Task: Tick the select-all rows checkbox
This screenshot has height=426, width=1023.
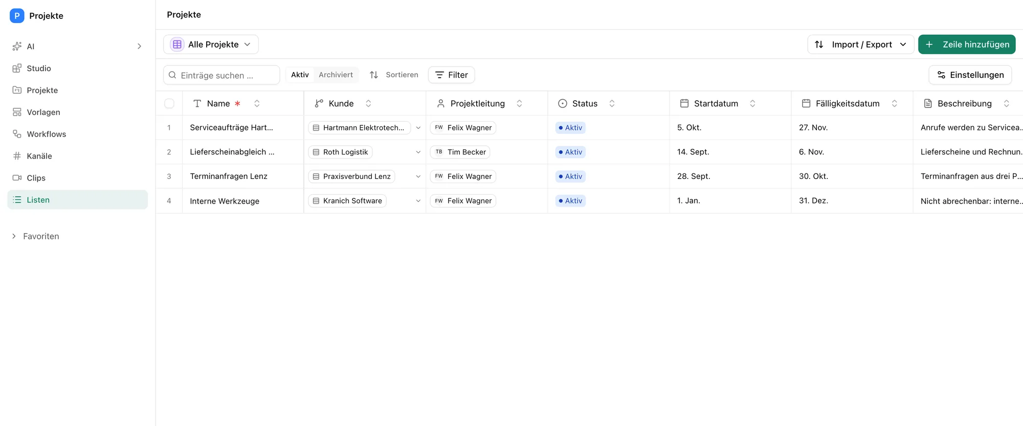Action: (169, 103)
